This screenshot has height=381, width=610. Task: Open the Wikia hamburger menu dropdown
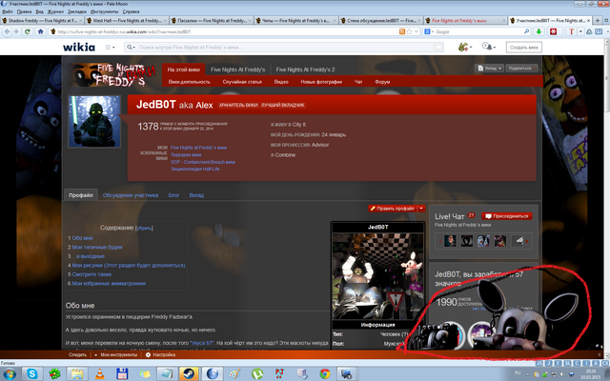coord(111,47)
